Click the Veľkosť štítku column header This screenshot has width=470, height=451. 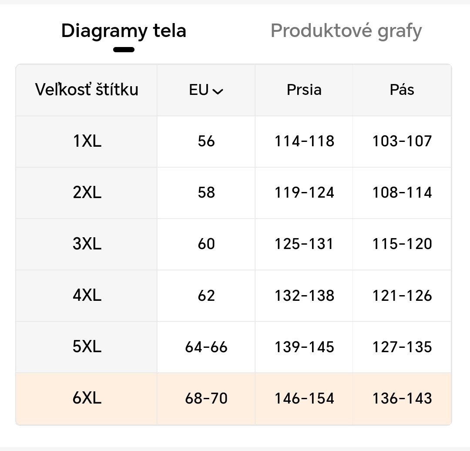coord(87,89)
